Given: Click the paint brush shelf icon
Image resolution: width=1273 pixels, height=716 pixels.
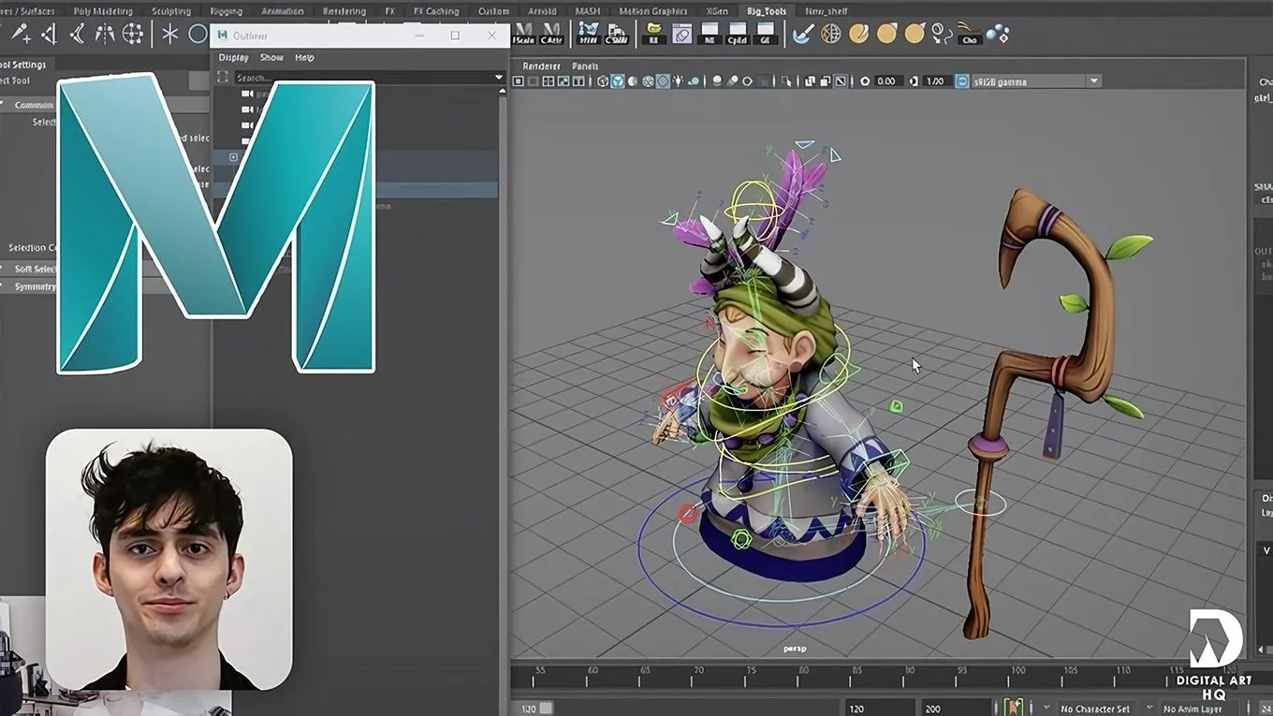Looking at the screenshot, I should [x=802, y=35].
